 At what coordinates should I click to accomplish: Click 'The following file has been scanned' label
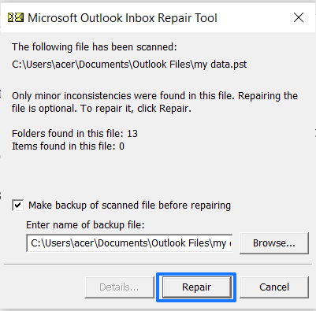95,47
